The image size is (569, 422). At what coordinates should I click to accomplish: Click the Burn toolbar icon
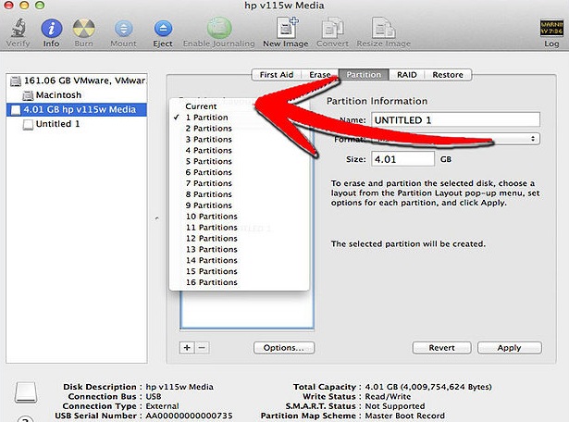pos(84,28)
